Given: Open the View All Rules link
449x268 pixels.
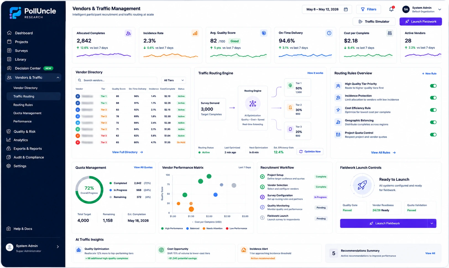Looking at the screenshot, I should (383, 152).
